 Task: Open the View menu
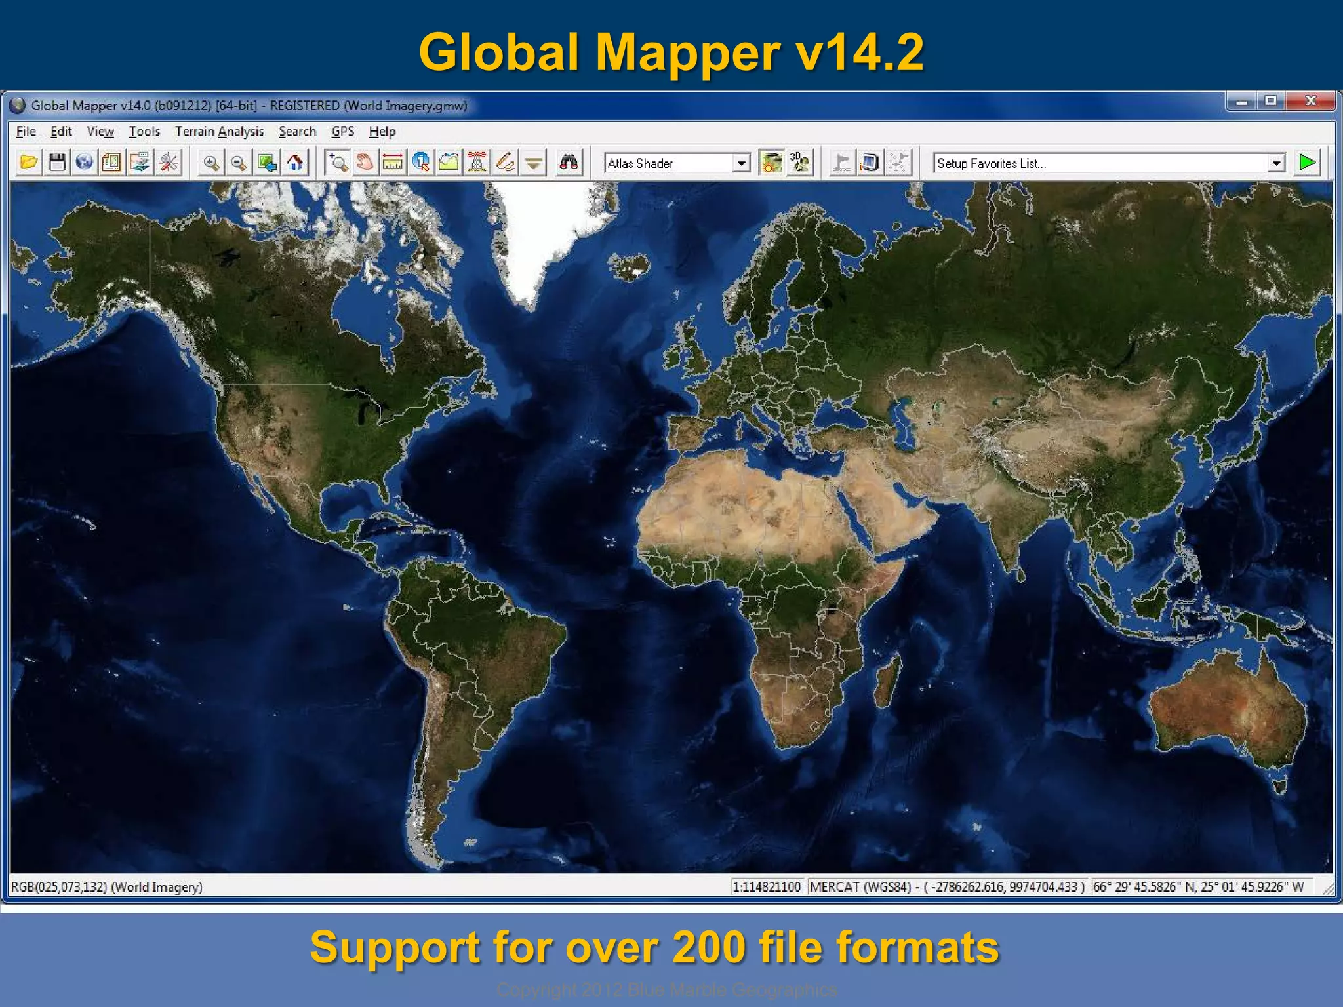[100, 132]
